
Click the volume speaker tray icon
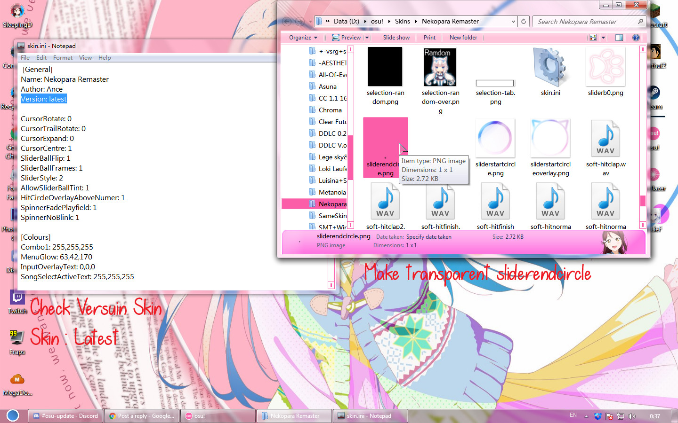(632, 416)
